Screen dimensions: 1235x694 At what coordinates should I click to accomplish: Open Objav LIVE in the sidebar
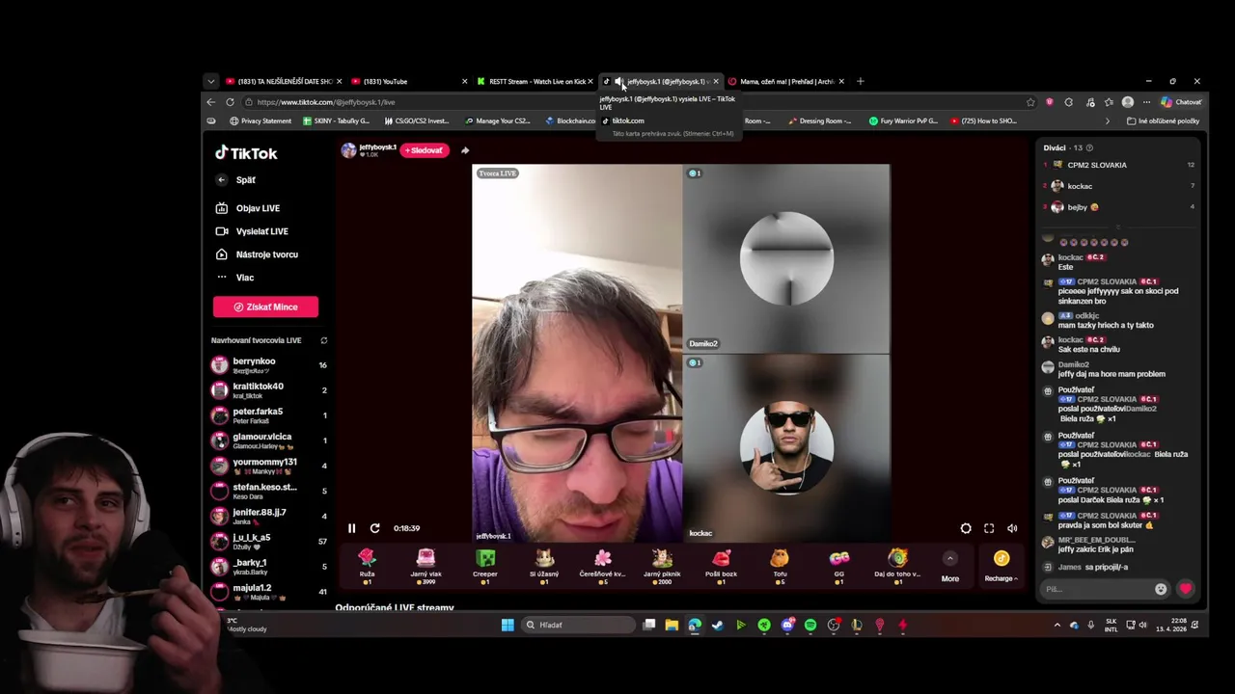pos(249,208)
